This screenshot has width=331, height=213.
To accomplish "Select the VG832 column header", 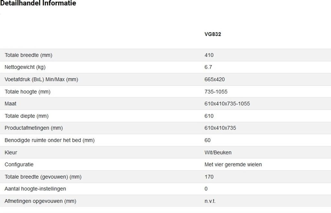I will point(213,34).
